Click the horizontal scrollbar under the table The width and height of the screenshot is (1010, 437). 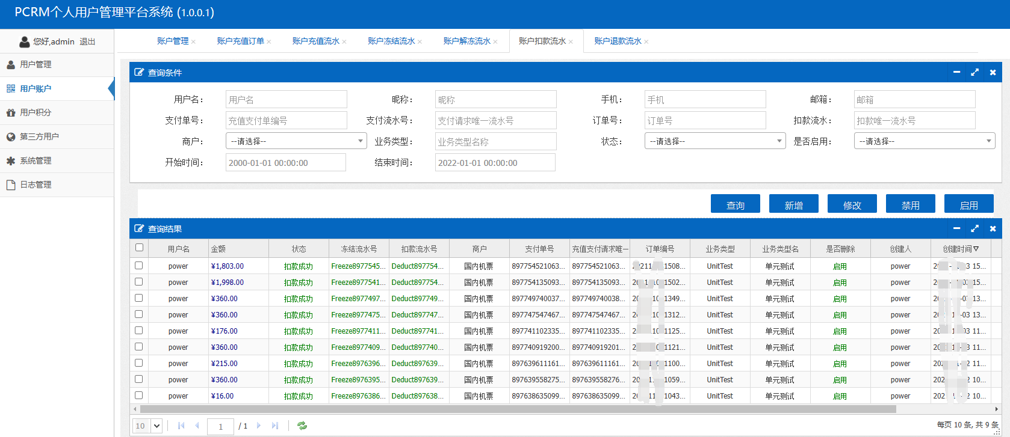(x=518, y=409)
